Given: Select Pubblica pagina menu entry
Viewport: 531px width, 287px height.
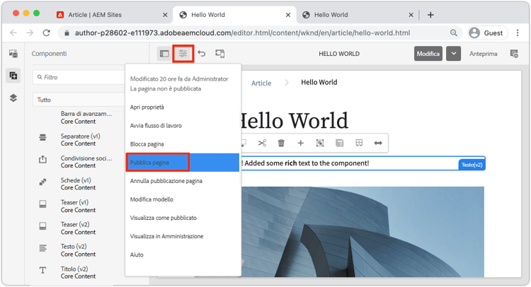Looking at the screenshot, I should pos(183,163).
